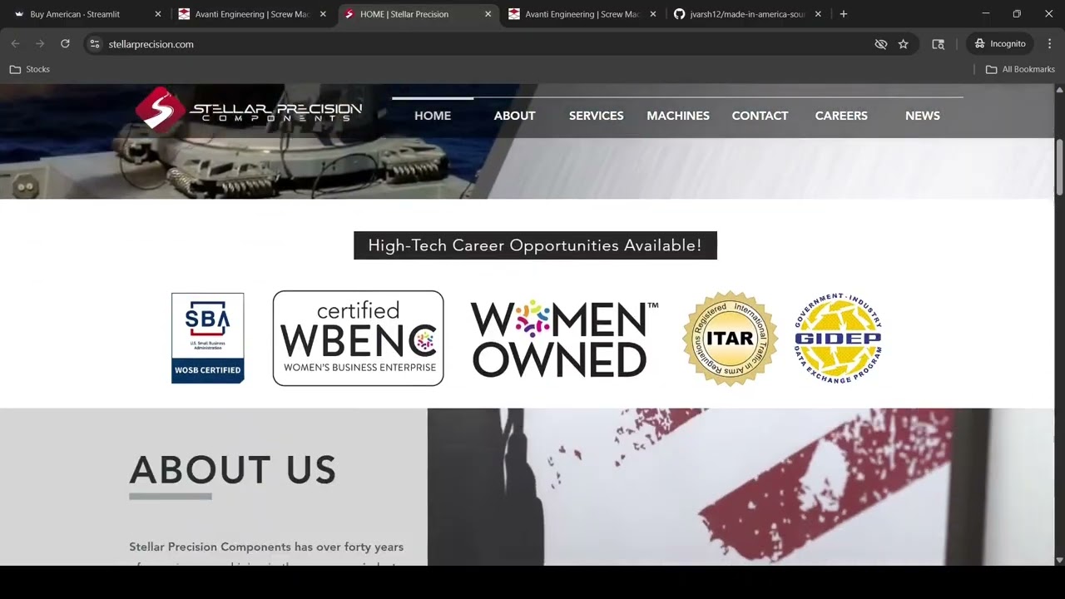Go back with the browser back arrow
1065x599 pixels.
click(15, 43)
